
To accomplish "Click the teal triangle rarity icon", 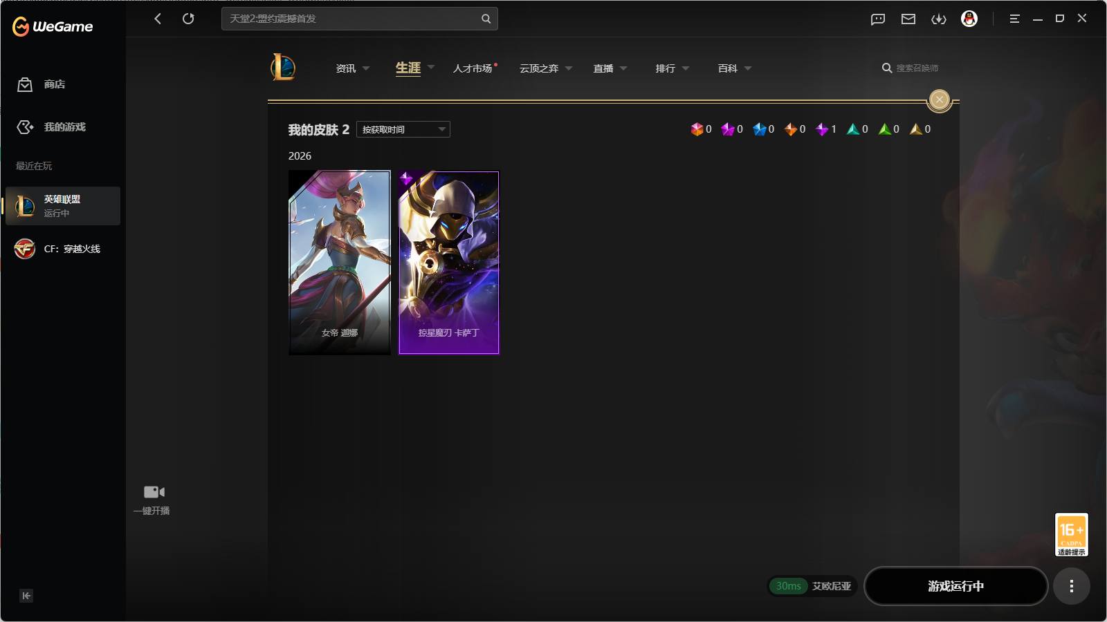I will point(853,129).
